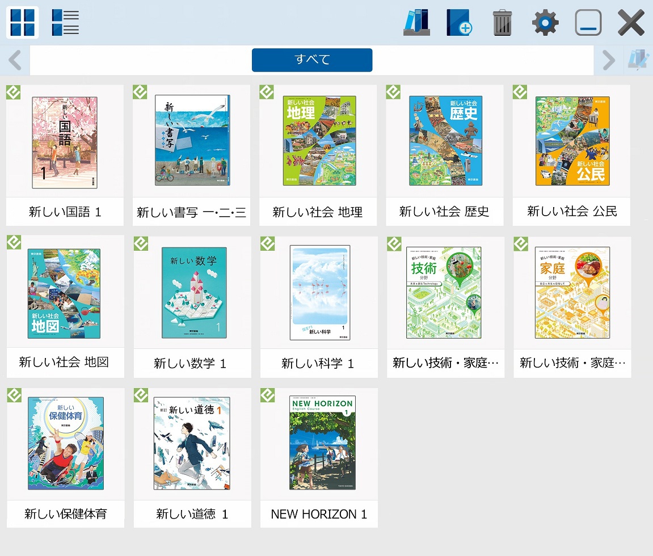This screenshot has height=556, width=653.
Task: Open 新しい国語 1 book cover
Action: tap(65, 142)
